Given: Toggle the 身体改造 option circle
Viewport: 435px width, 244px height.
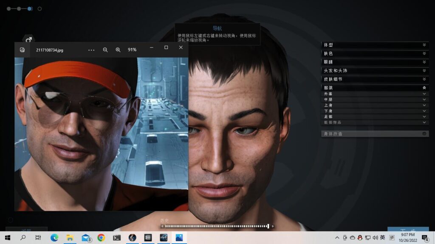Looking at the screenshot, I should tap(424, 134).
